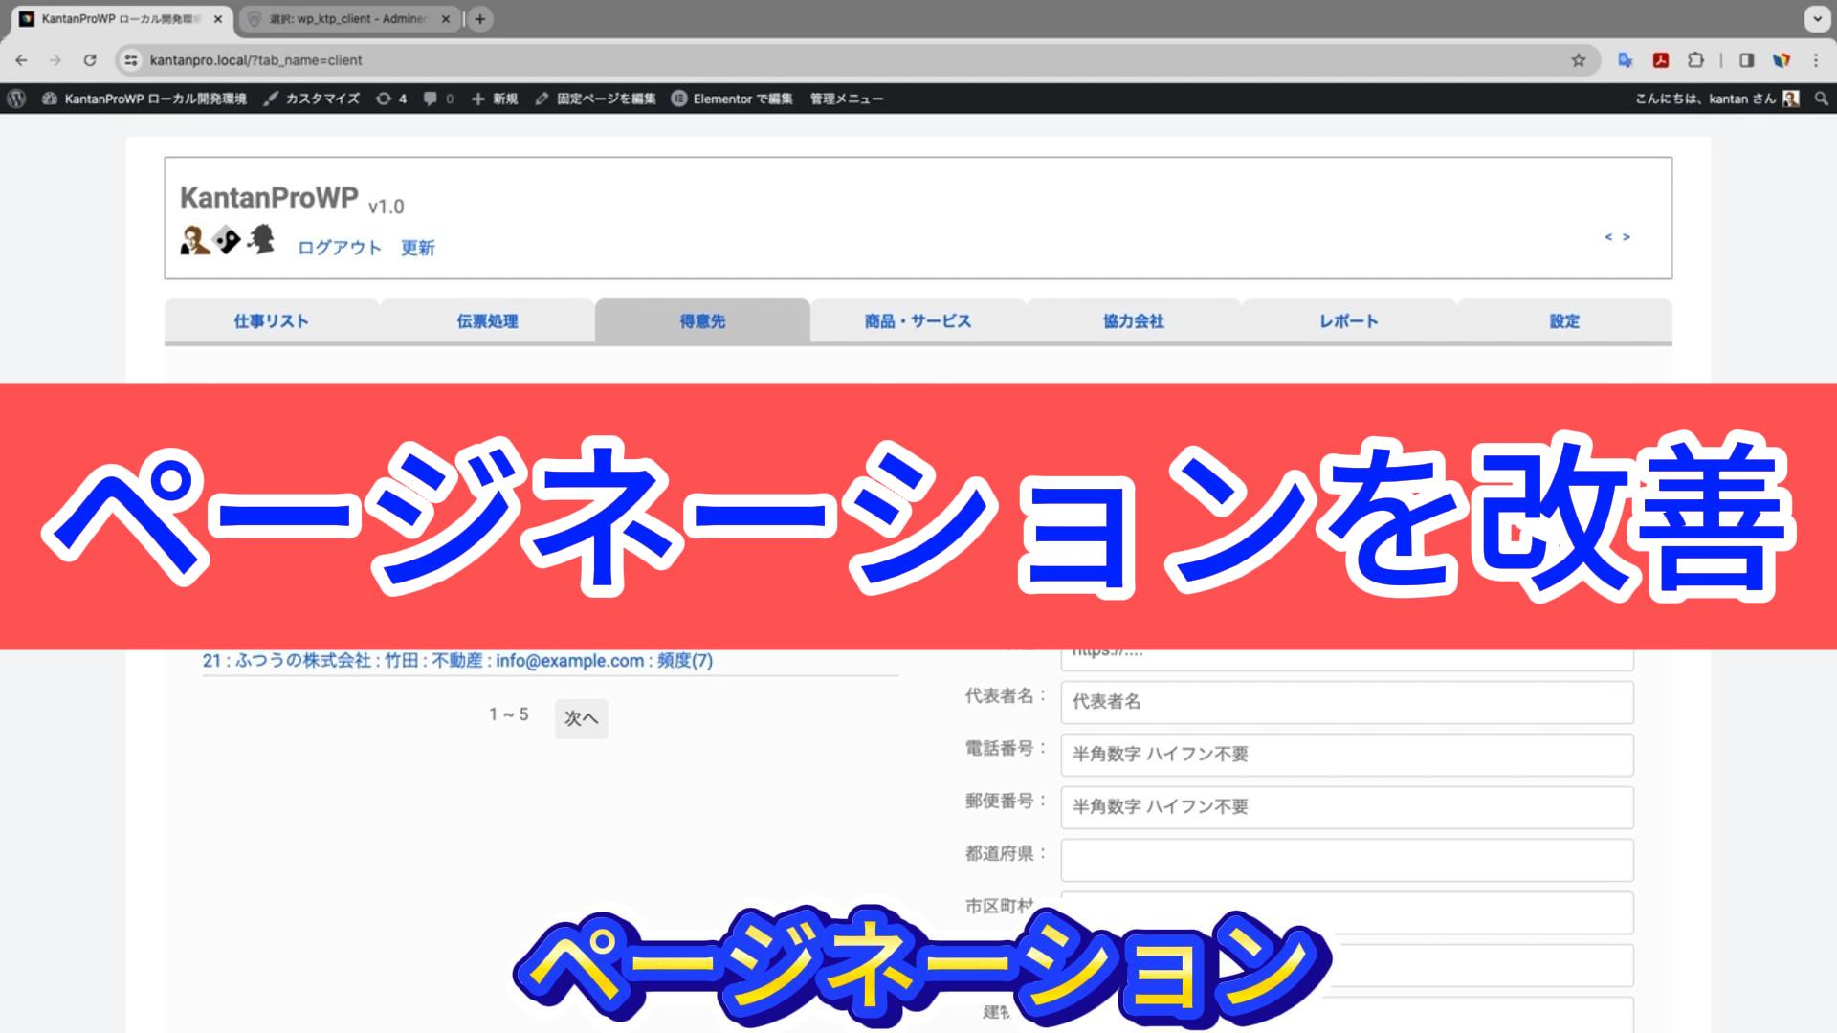Click the detective silhouette avatar icon
The image size is (1837, 1033).
coord(260,239)
